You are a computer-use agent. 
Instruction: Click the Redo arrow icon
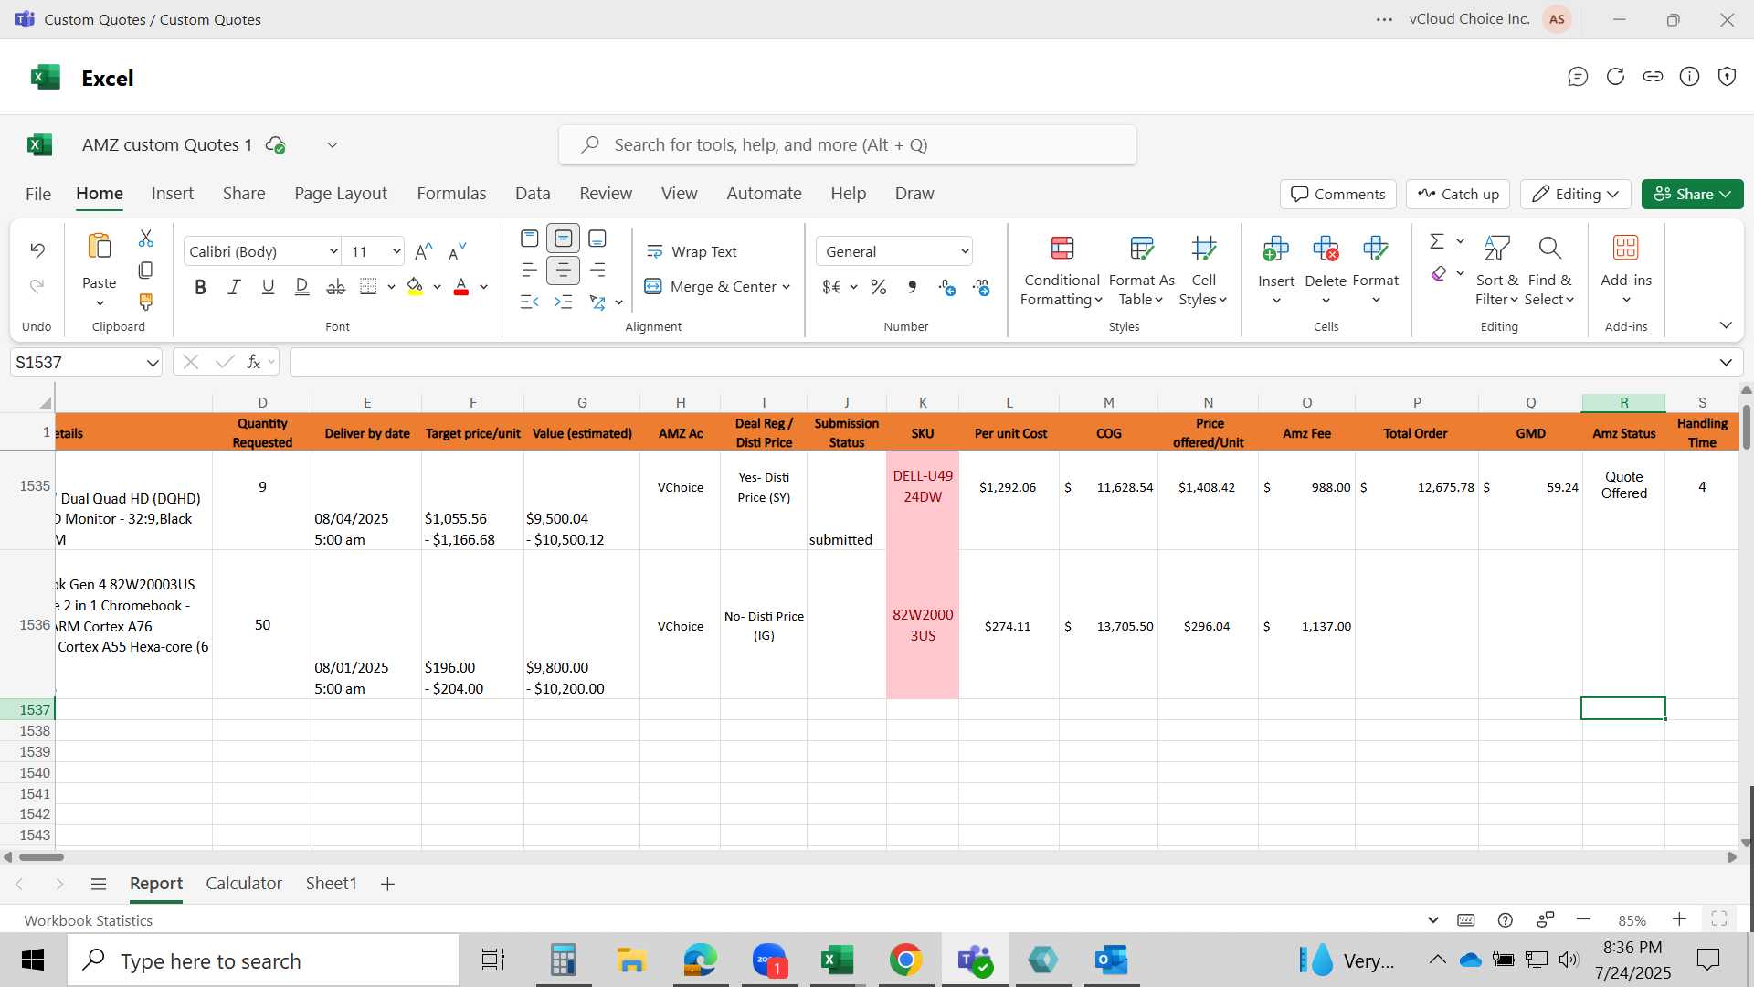click(x=37, y=286)
